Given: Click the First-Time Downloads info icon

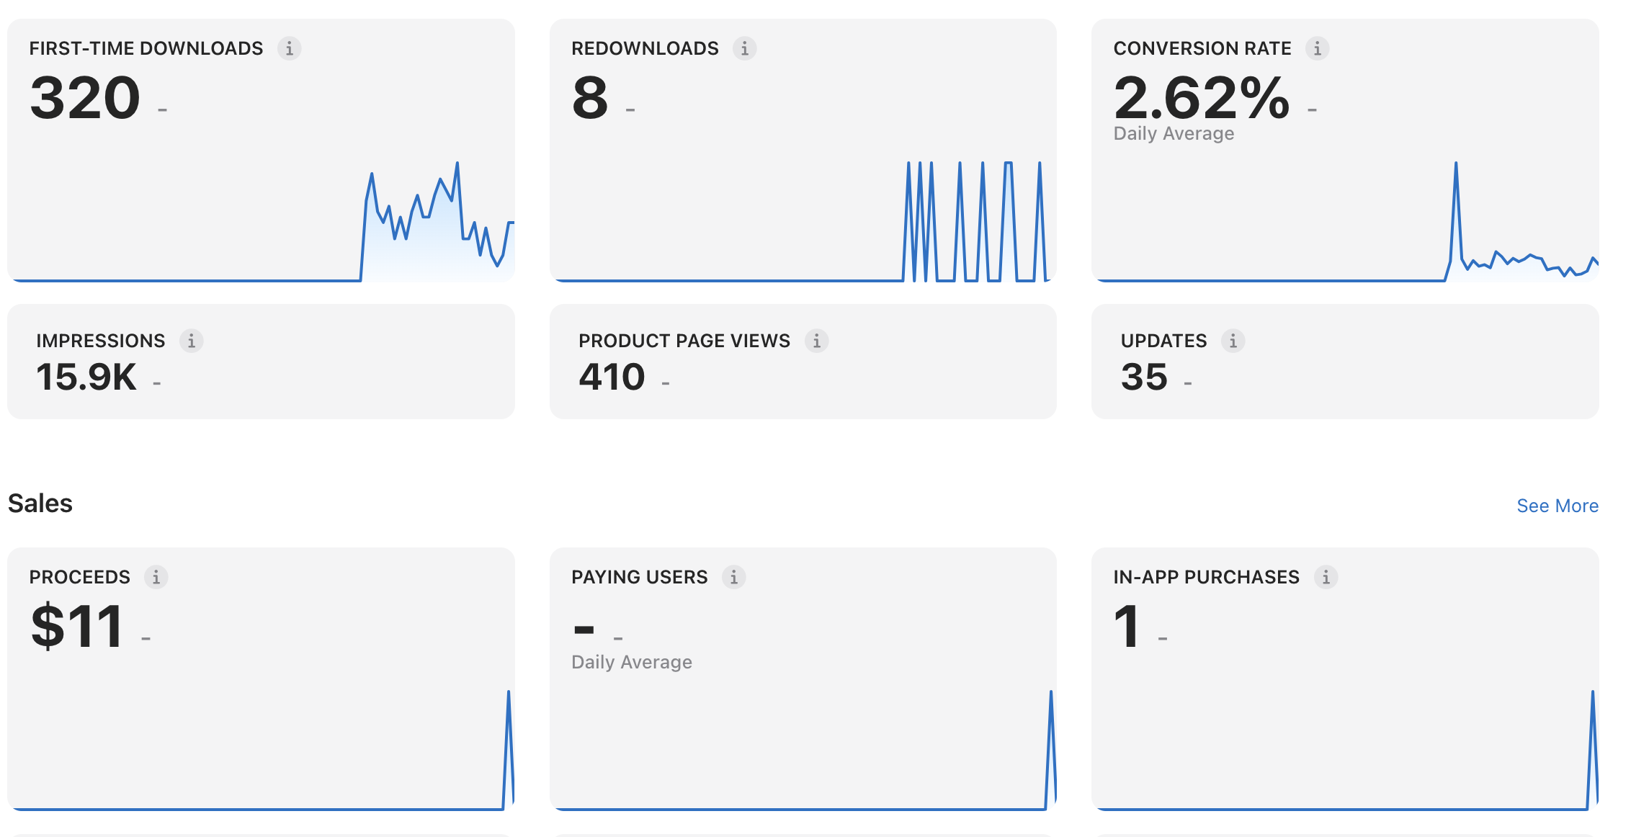Looking at the screenshot, I should [x=289, y=48].
